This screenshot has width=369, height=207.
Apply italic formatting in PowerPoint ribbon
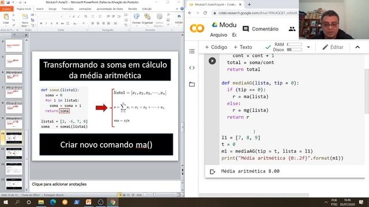point(46,24)
